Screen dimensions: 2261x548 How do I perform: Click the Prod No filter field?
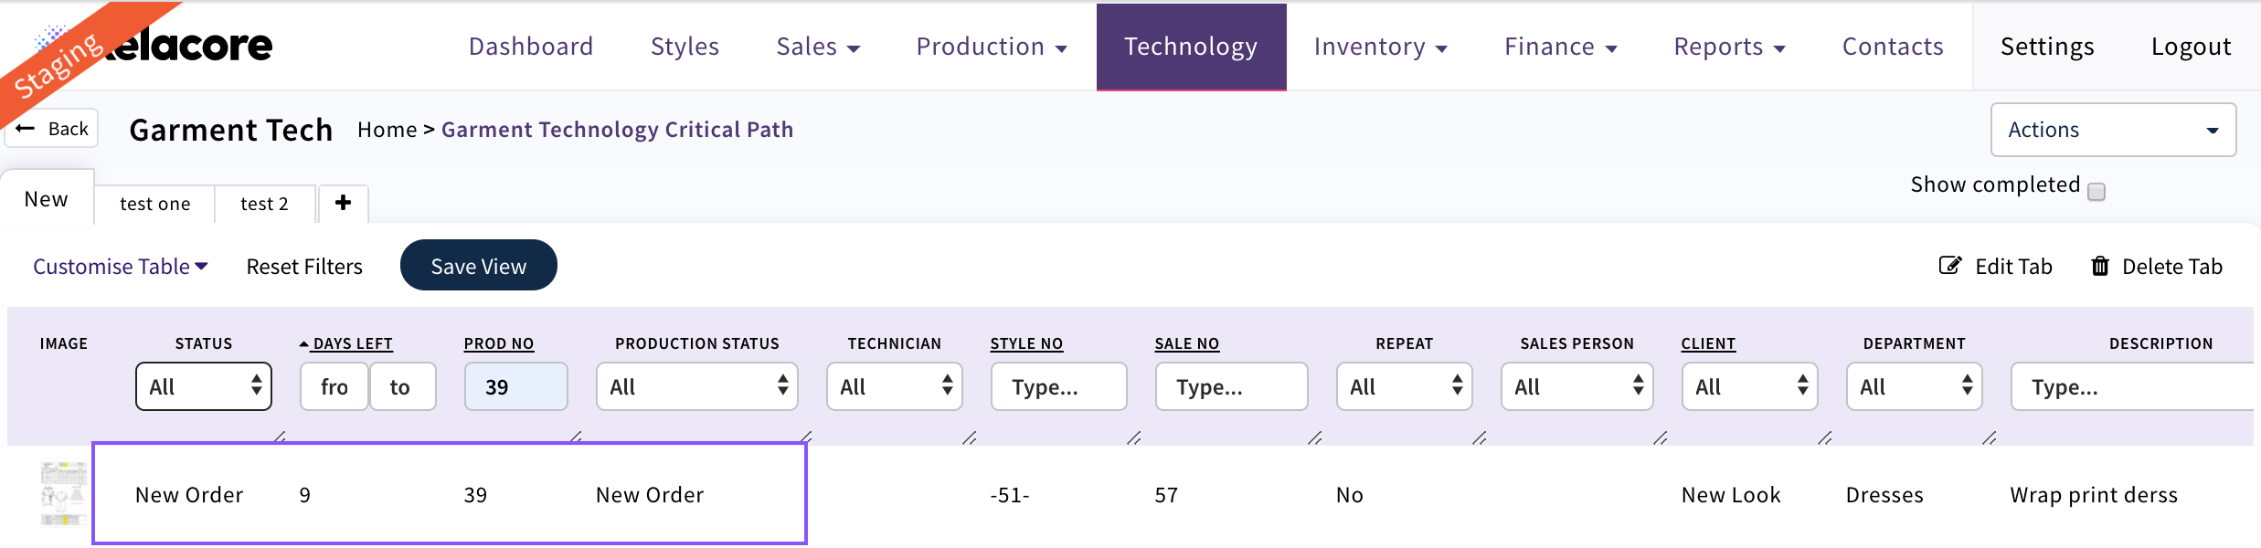point(515,386)
